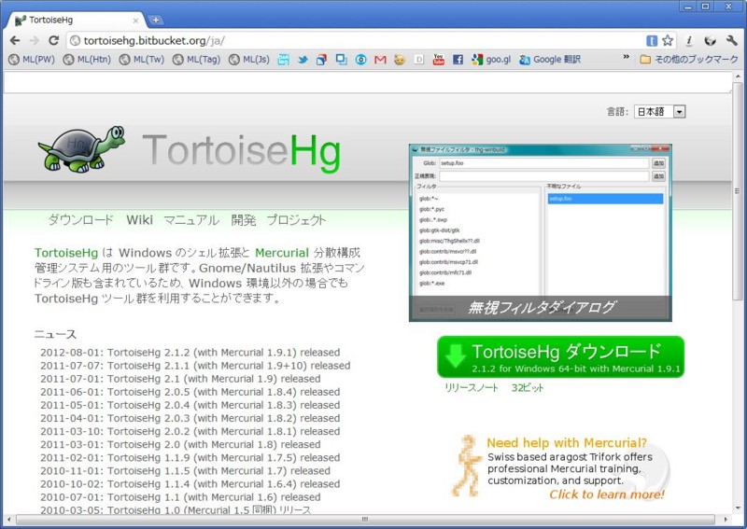Open the ML(Tw) bookmark
The width and height of the screenshot is (747, 529).
click(142, 60)
